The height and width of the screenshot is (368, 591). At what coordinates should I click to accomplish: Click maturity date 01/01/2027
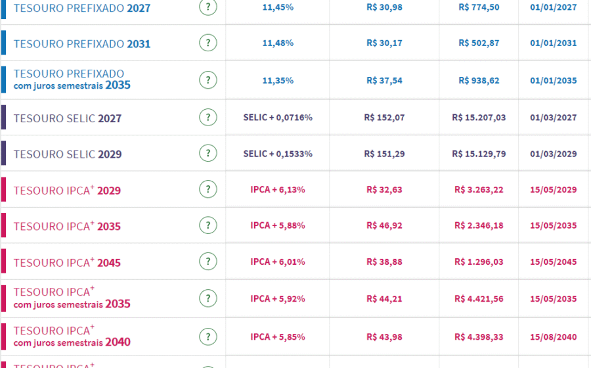pyautogui.click(x=554, y=7)
